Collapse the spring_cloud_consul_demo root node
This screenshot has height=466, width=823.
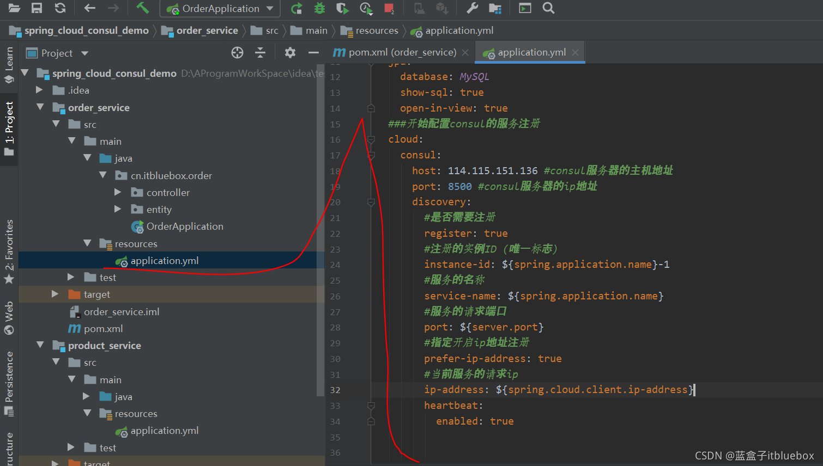tap(25, 72)
